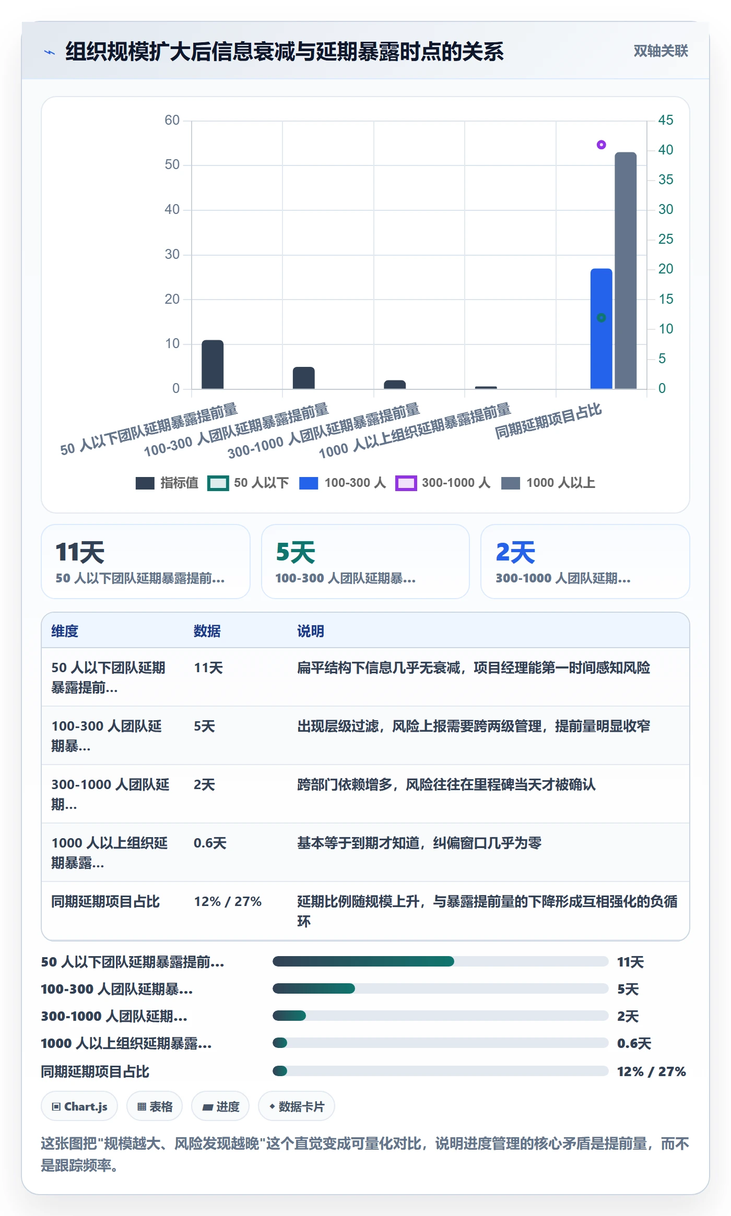
Task: Click the tallest gray bar in chart
Action: [626, 270]
